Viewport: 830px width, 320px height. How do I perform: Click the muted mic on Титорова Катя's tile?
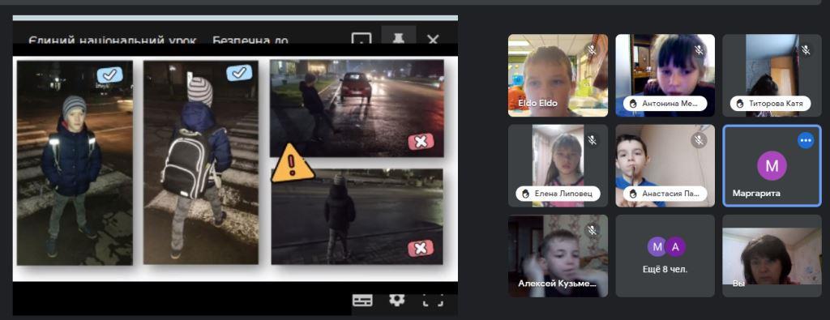(x=806, y=49)
